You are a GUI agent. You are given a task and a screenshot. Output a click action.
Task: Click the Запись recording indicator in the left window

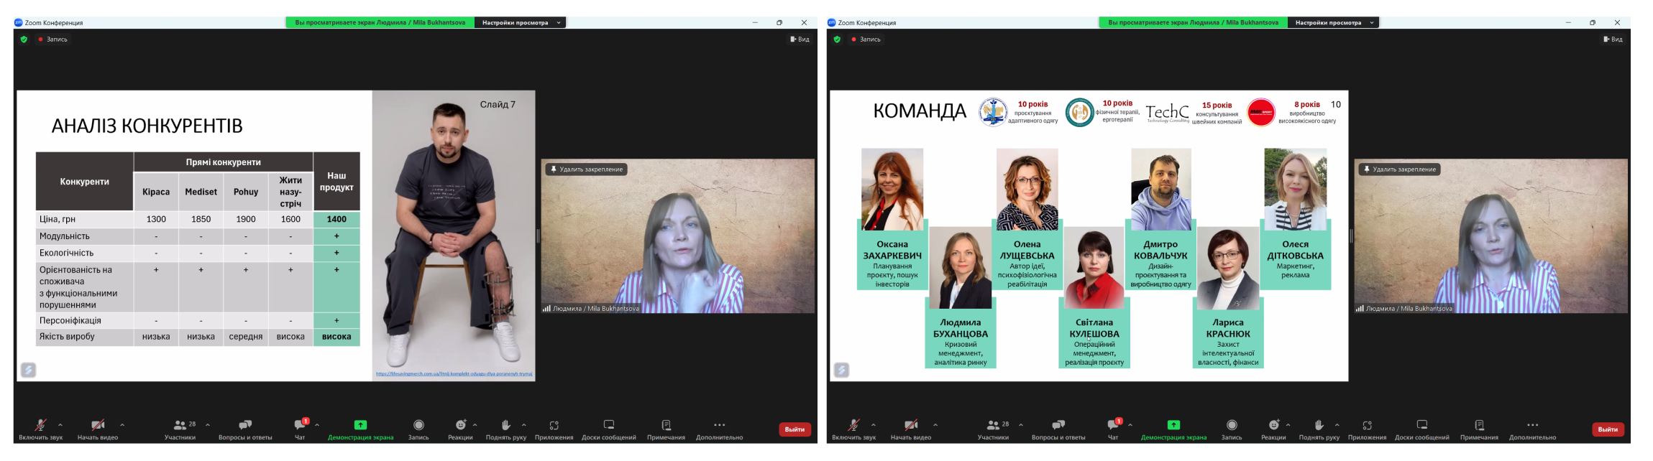coord(52,39)
